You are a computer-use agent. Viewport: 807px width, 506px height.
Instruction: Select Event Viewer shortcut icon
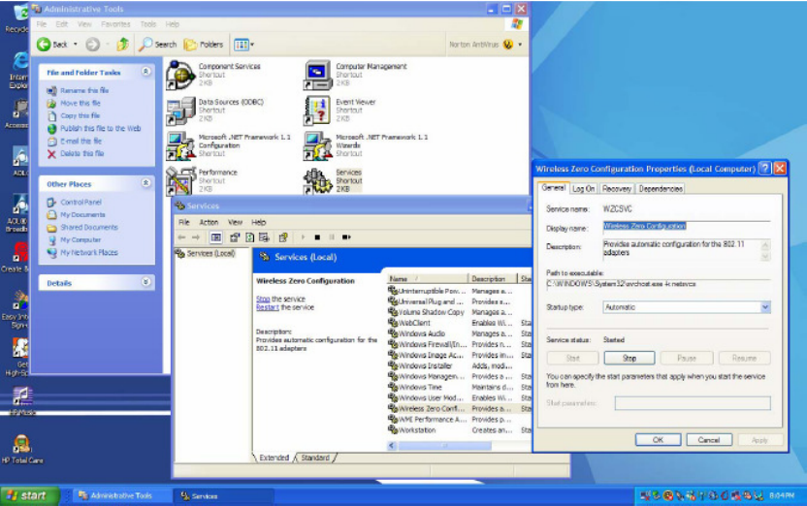318,111
